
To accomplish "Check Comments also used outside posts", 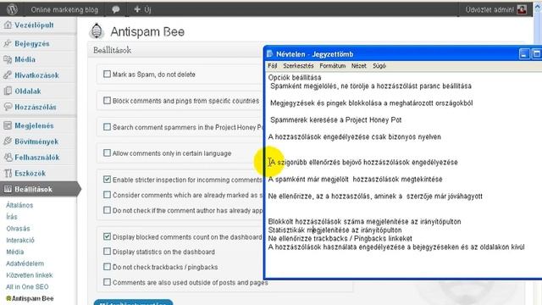I will 107,282.
